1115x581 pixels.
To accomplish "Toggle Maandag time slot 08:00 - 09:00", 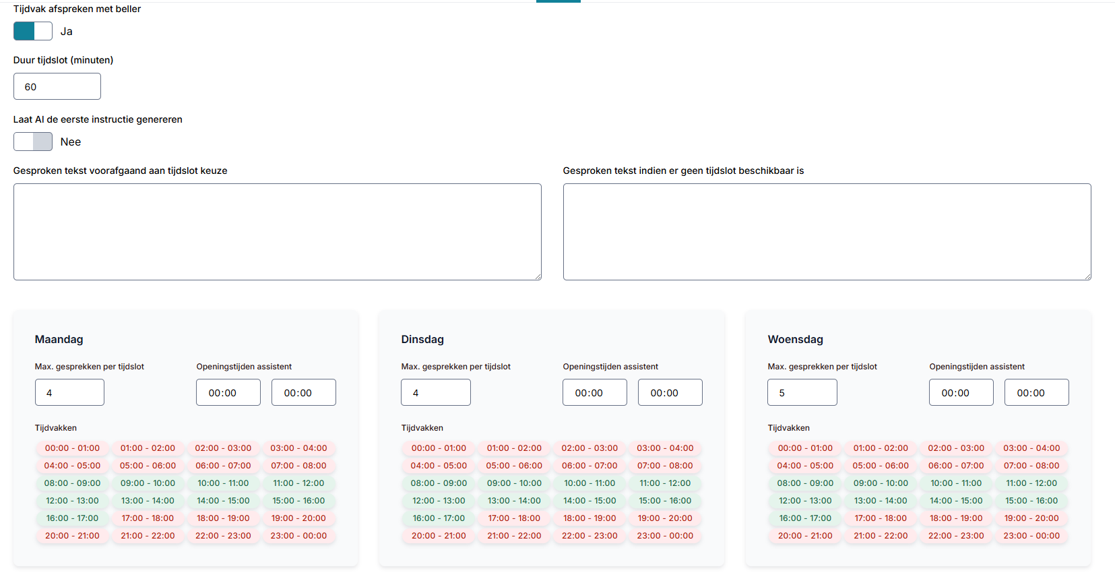I will (x=72, y=483).
